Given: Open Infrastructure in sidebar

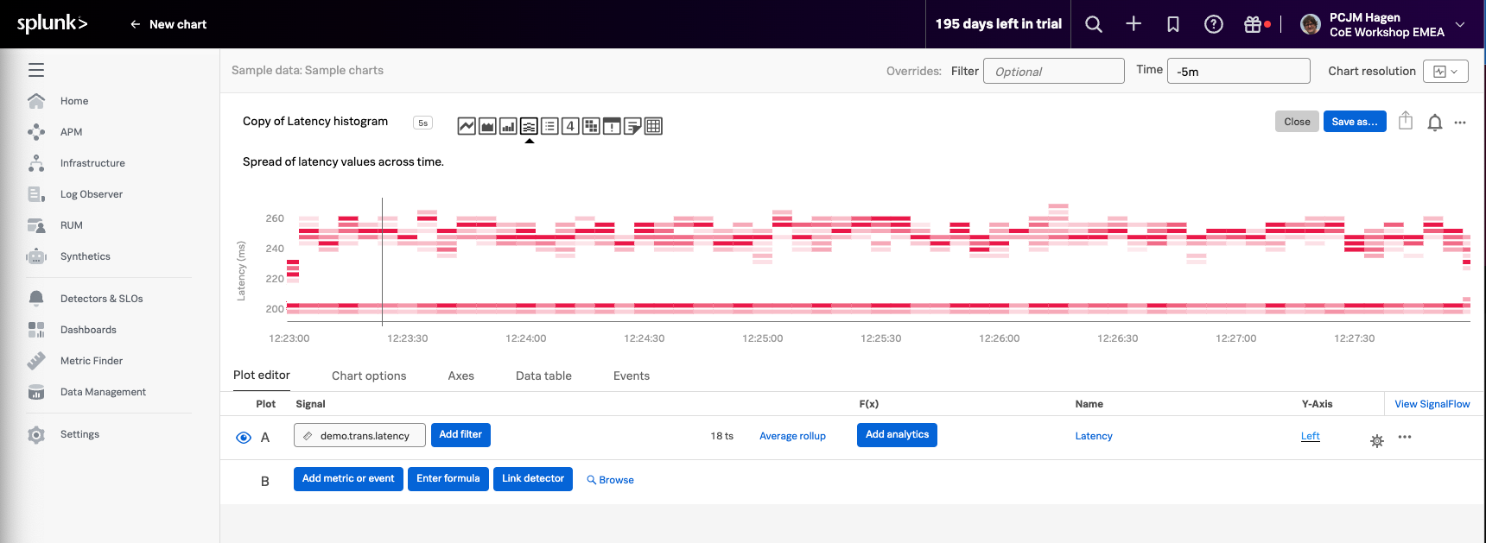Looking at the screenshot, I should pos(92,163).
